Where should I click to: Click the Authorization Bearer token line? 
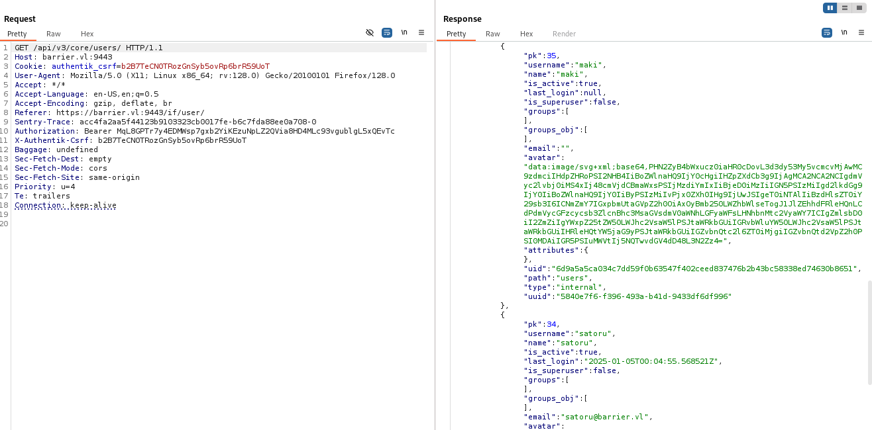(x=205, y=131)
